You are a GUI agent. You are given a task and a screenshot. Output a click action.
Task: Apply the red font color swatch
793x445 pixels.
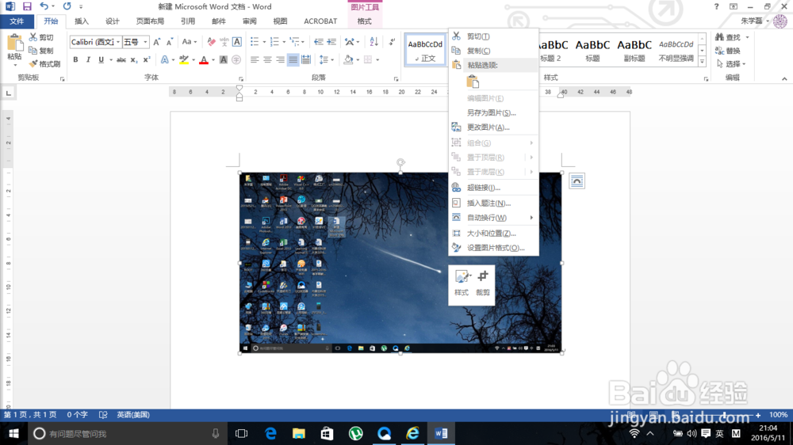coord(204,59)
